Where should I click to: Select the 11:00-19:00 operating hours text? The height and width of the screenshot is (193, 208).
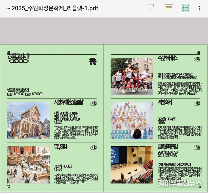coord(19,94)
